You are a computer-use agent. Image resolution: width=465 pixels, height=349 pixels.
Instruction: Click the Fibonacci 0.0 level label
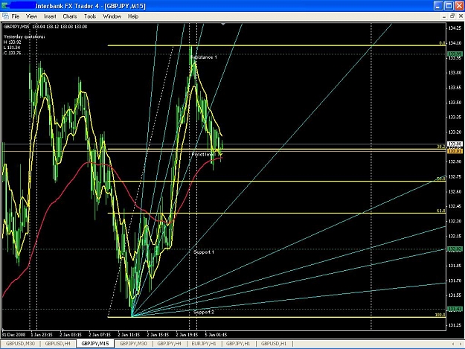pos(442,43)
